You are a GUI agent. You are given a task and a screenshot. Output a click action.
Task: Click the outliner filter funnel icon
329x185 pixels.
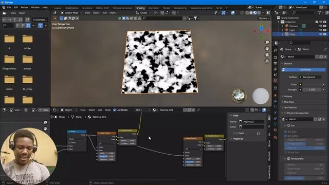coord(320,13)
